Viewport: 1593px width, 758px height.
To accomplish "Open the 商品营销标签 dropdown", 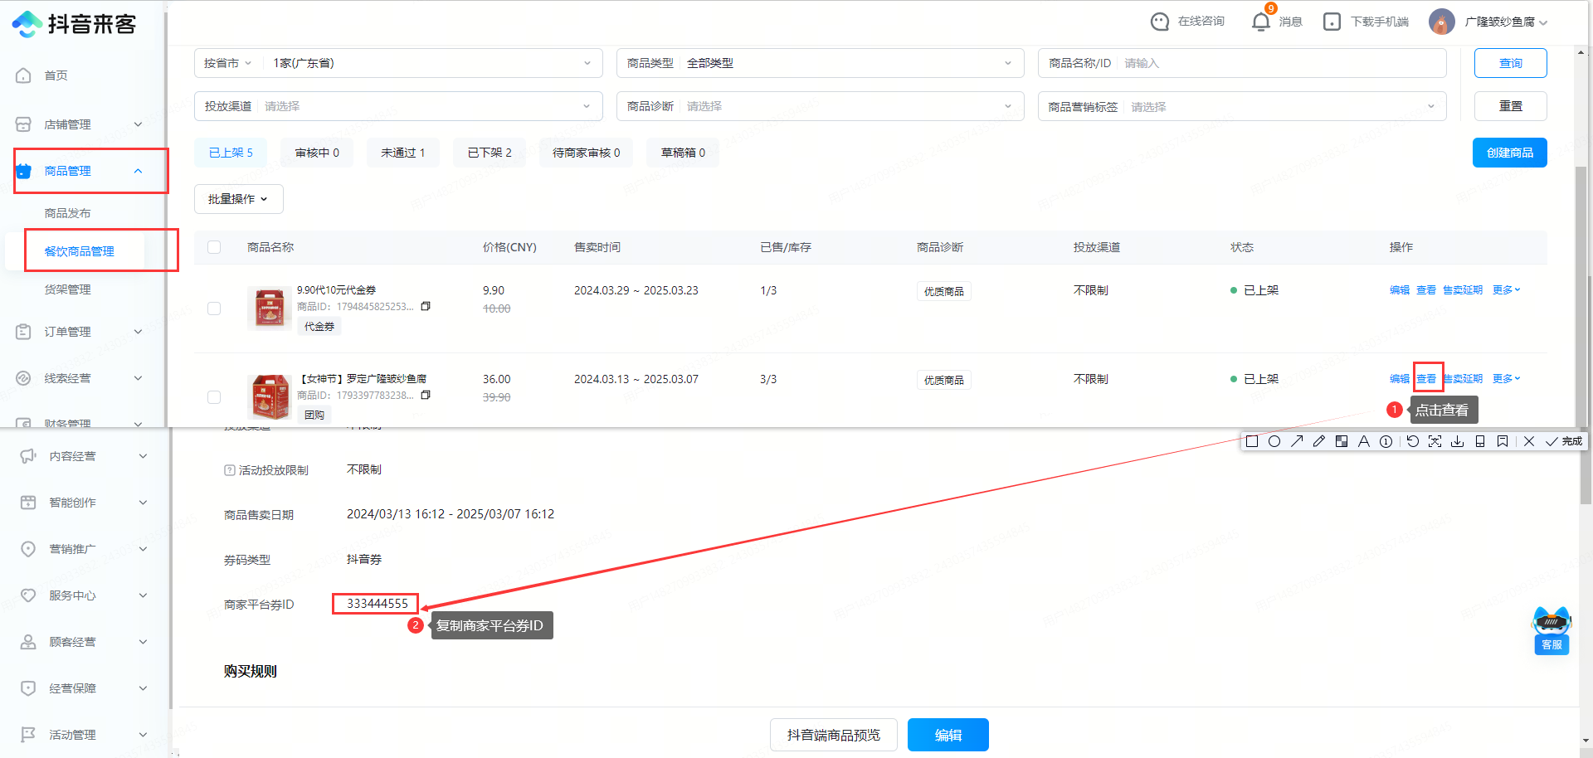I will coord(1242,106).
